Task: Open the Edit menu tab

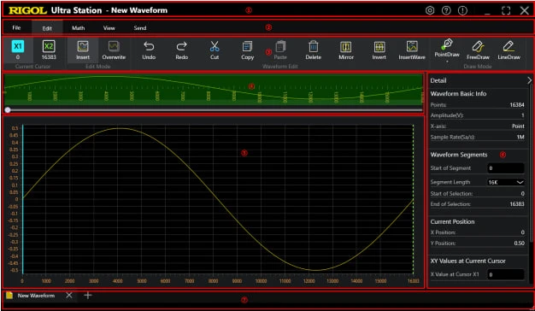Action: pos(47,28)
